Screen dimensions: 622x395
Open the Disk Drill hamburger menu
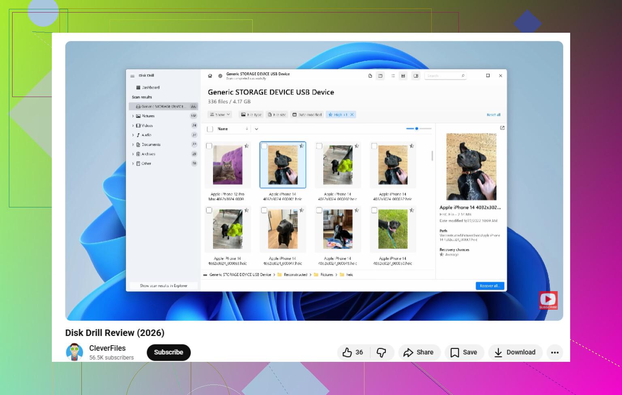coord(132,76)
